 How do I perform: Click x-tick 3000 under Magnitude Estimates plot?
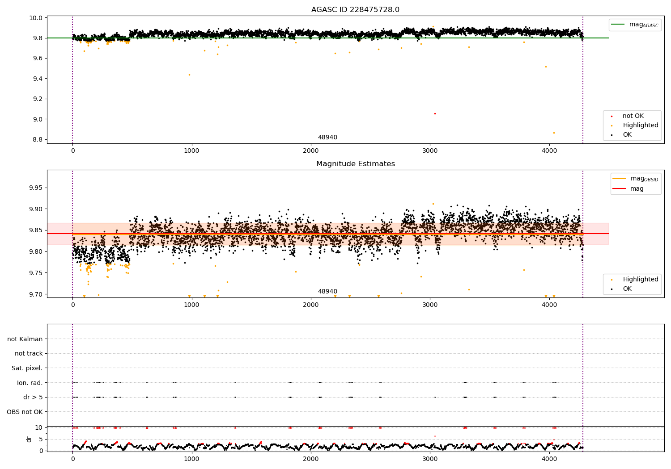click(x=430, y=305)
